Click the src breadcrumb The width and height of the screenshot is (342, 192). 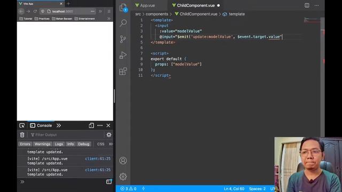tap(138, 14)
